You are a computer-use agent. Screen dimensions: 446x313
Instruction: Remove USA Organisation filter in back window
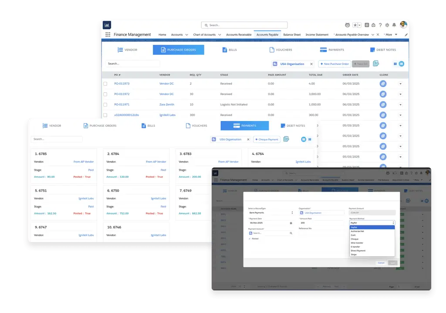pyautogui.click(x=311, y=64)
